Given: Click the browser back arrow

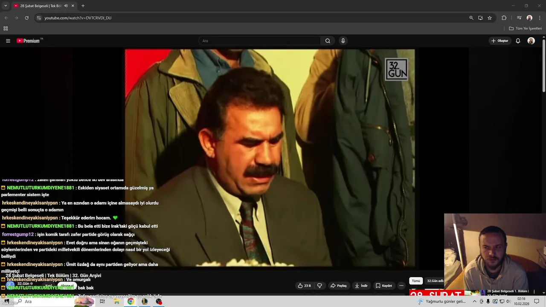Looking at the screenshot, I should (6, 18).
